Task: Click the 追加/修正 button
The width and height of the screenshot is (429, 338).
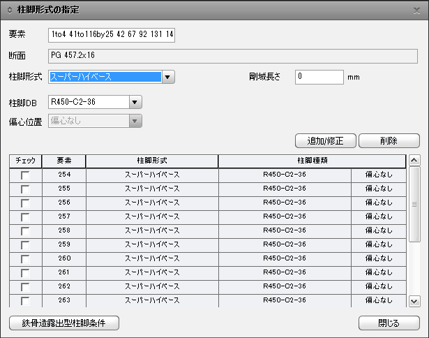Action: (x=326, y=141)
